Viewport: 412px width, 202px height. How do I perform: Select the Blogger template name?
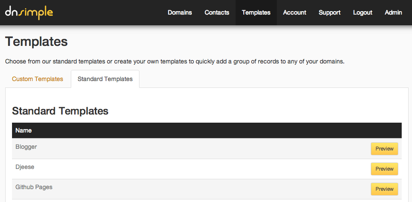[x=26, y=147]
